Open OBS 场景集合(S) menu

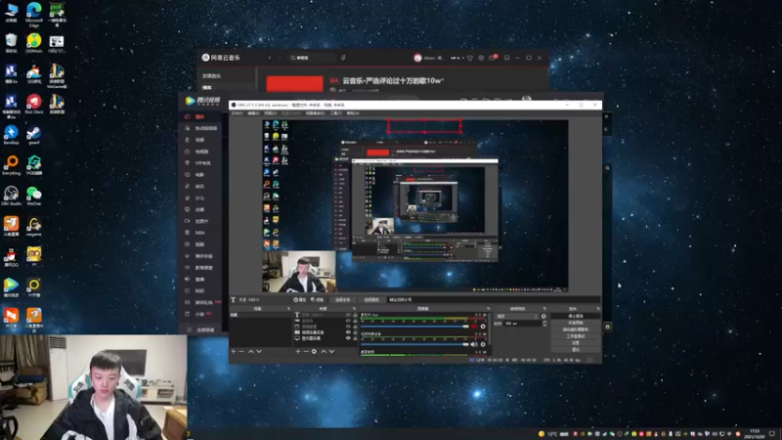coord(315,113)
